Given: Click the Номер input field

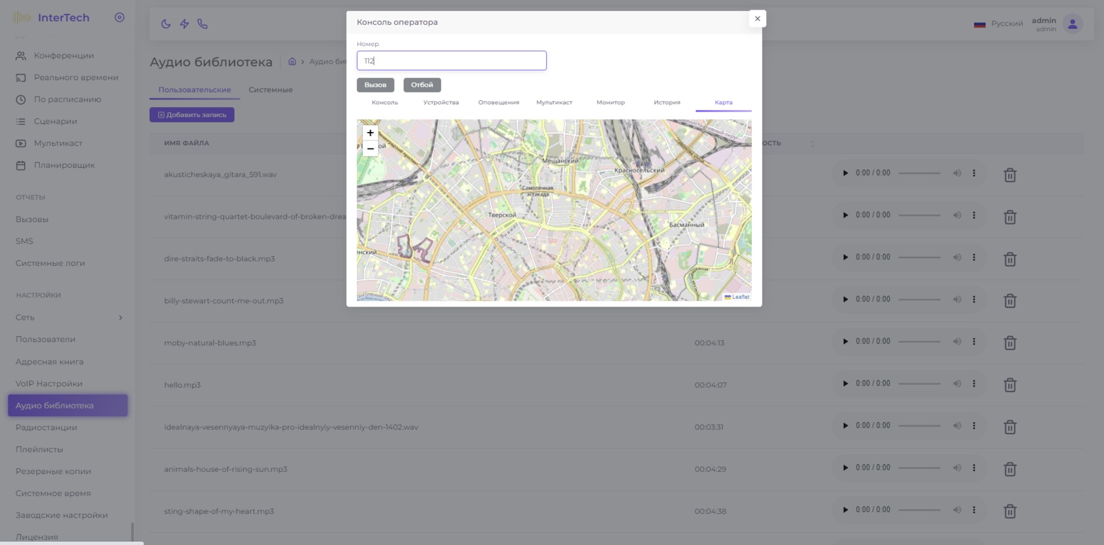Looking at the screenshot, I should [451, 60].
